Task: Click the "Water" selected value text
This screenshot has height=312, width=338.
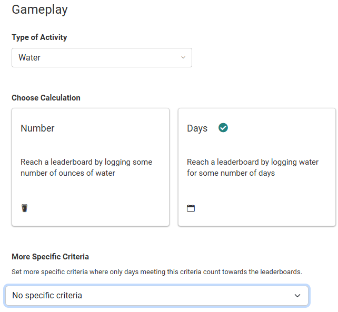Action: click(x=29, y=58)
